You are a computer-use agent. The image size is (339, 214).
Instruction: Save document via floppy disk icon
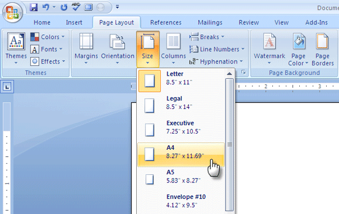[33, 8]
